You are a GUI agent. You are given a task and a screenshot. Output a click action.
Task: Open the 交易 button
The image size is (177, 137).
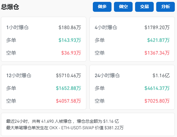click(144, 7)
